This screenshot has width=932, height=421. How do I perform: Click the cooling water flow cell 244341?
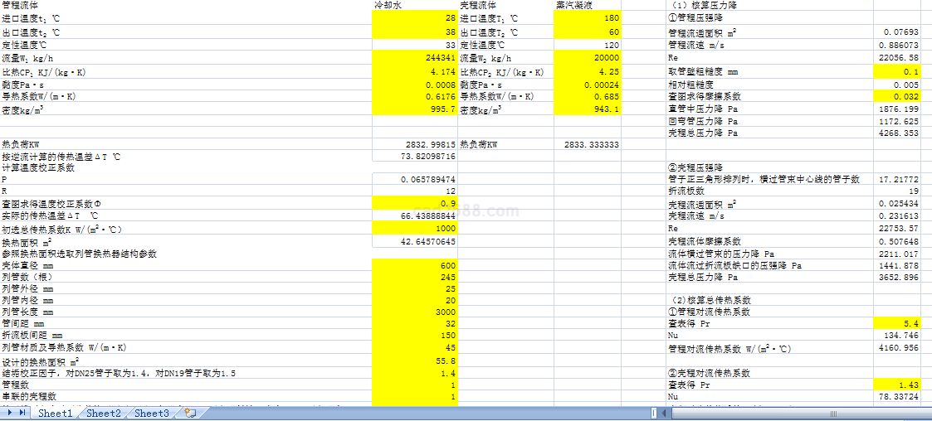(x=415, y=58)
